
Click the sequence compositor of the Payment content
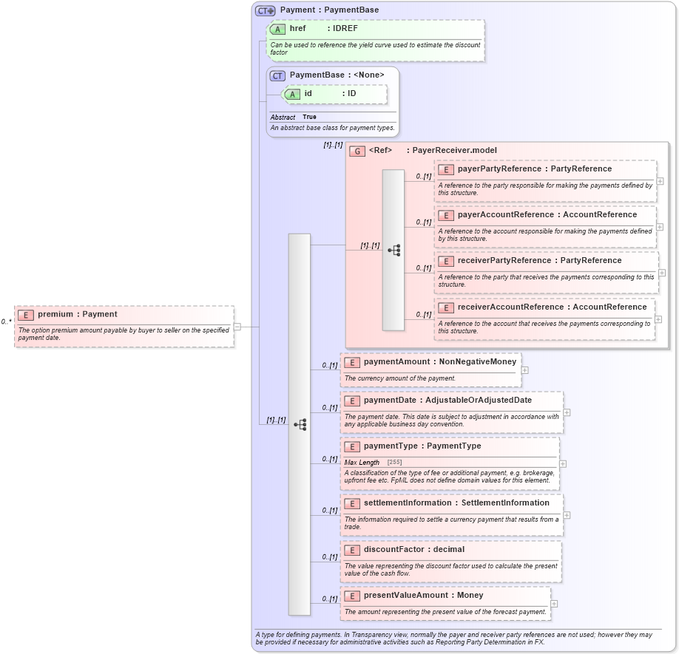pos(300,423)
